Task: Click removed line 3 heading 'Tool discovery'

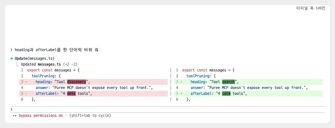Action: pos(94,82)
